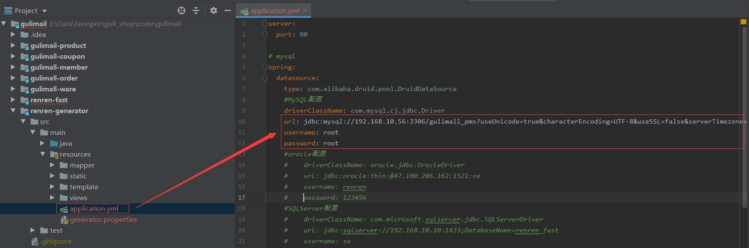Collapse the main folder

[x=33, y=132]
